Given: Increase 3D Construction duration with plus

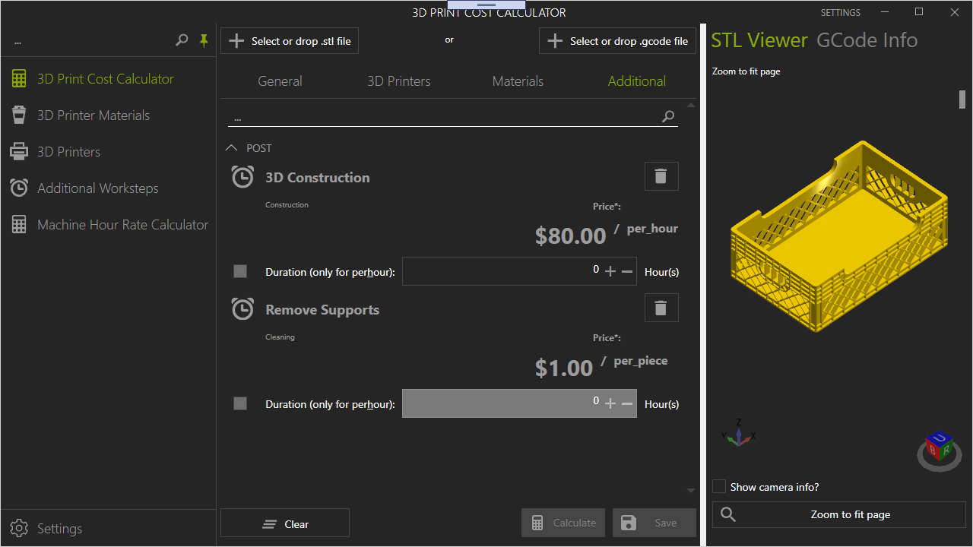Looking at the screenshot, I should click(610, 271).
